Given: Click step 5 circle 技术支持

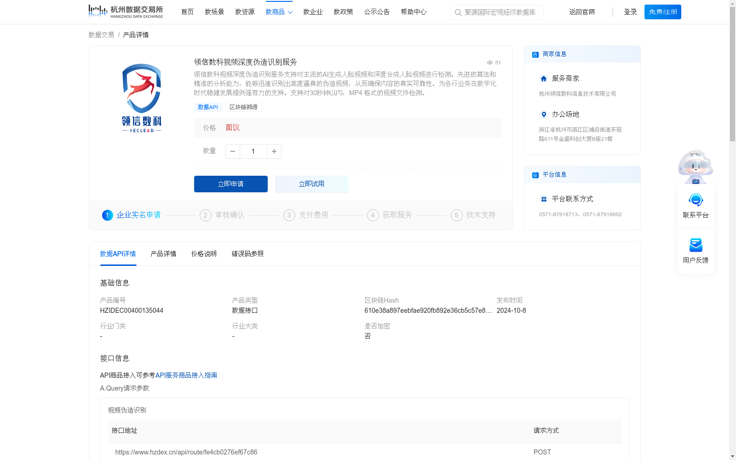Looking at the screenshot, I should (x=457, y=215).
